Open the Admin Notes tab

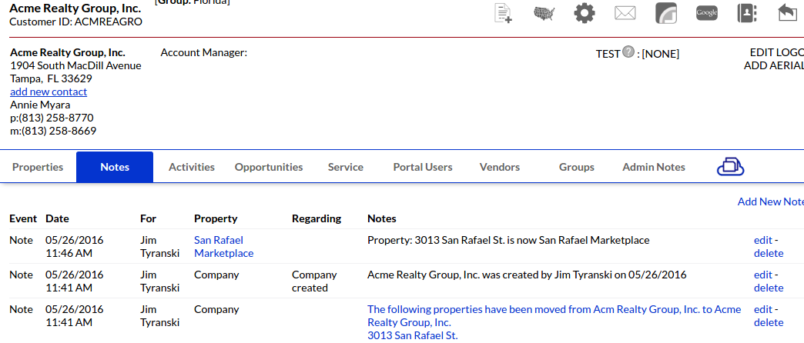click(x=653, y=167)
